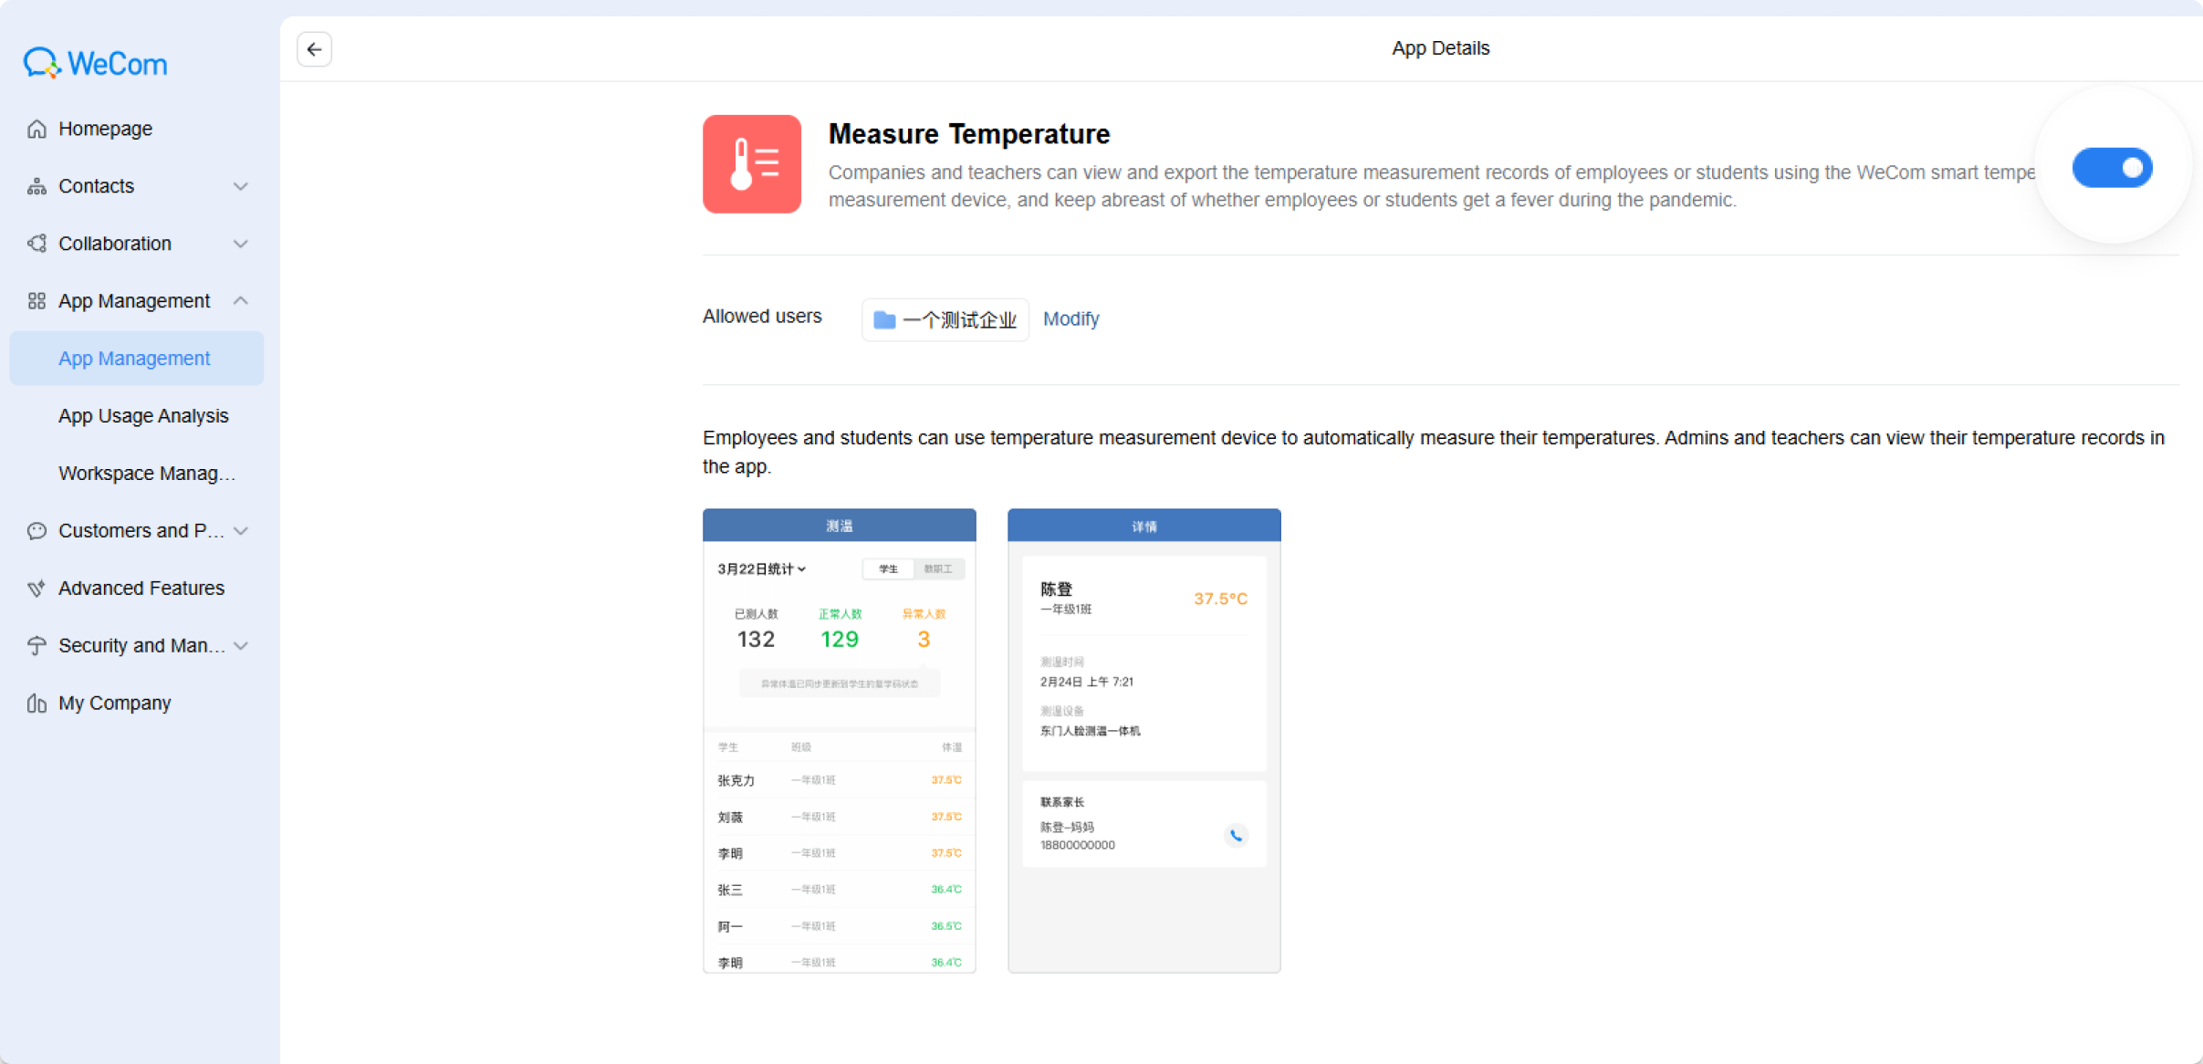Collapse the App Management chevron
2203x1064 pixels.
coord(241,301)
